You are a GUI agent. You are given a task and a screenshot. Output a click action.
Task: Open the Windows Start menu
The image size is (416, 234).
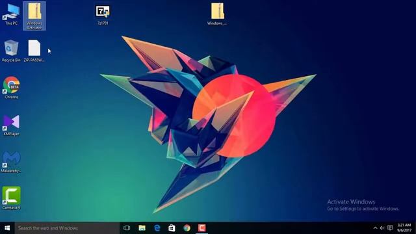point(7,228)
